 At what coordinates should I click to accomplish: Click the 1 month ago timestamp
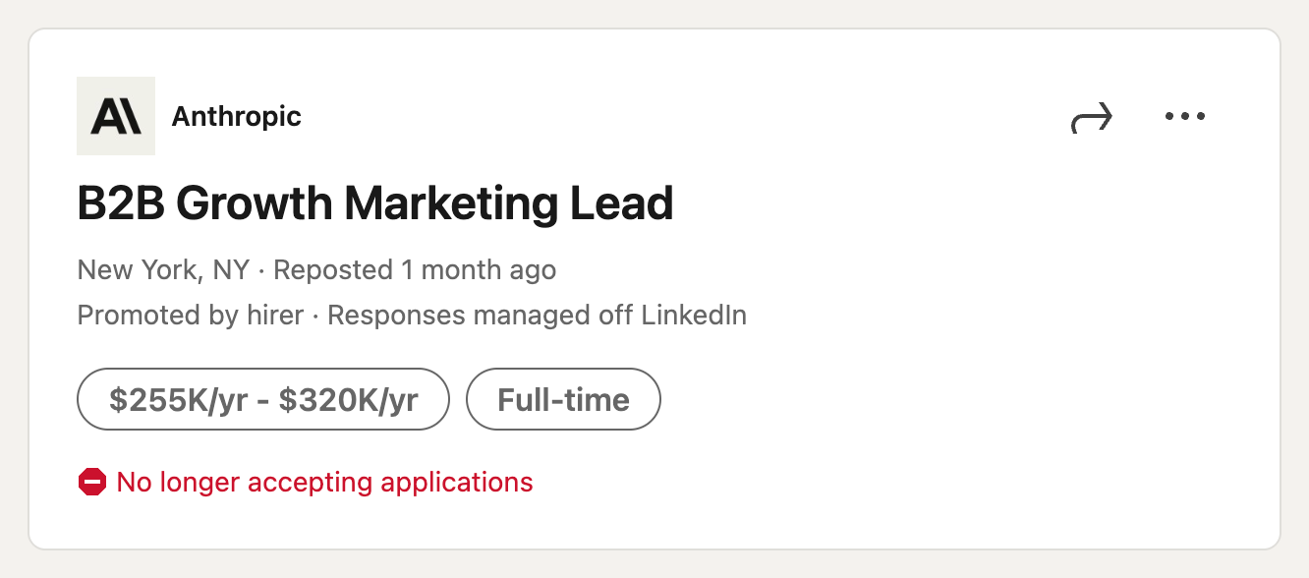(x=479, y=269)
